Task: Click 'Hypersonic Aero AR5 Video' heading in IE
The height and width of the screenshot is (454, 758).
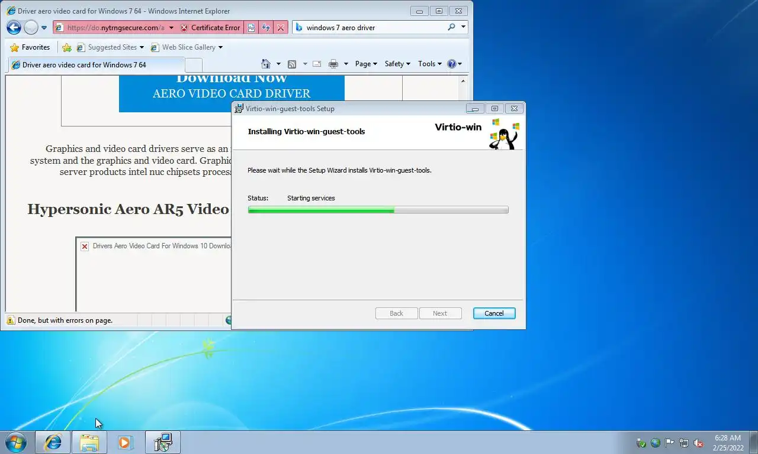Action: click(x=128, y=209)
